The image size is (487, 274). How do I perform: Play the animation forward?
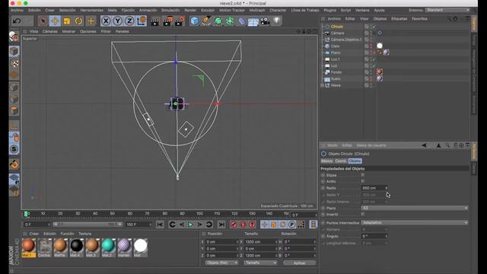[x=191, y=225]
